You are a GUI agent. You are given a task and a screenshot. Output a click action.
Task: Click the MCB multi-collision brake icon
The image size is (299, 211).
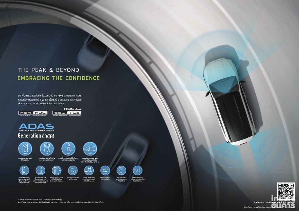pyautogui.click(x=121, y=170)
